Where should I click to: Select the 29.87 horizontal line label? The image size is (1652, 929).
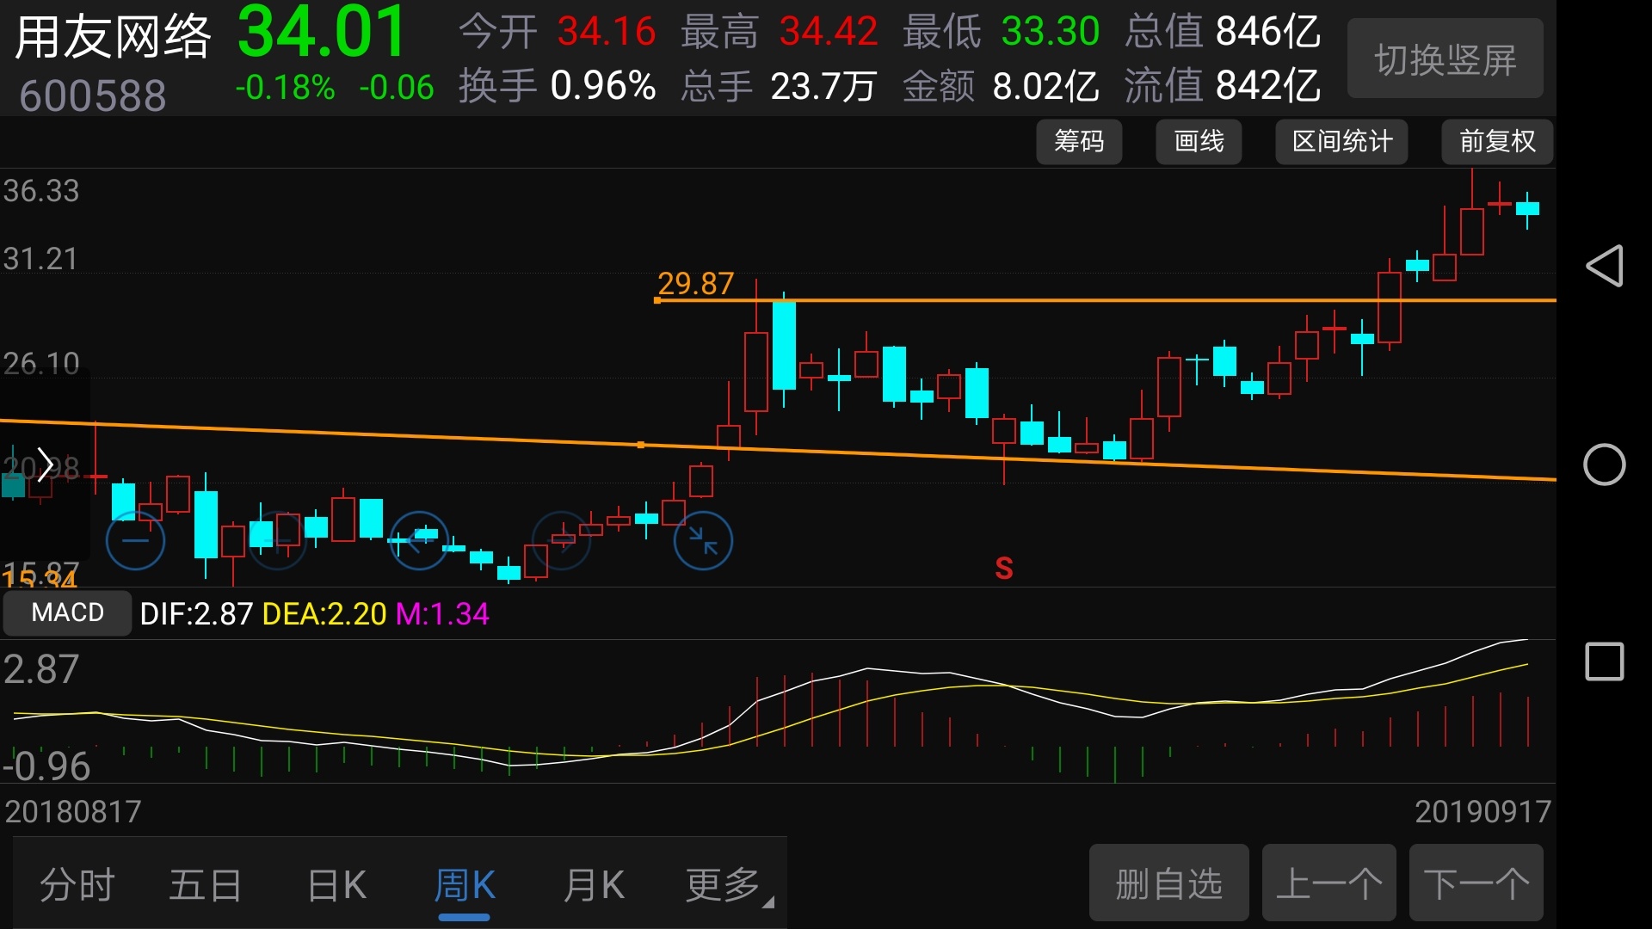pyautogui.click(x=695, y=283)
